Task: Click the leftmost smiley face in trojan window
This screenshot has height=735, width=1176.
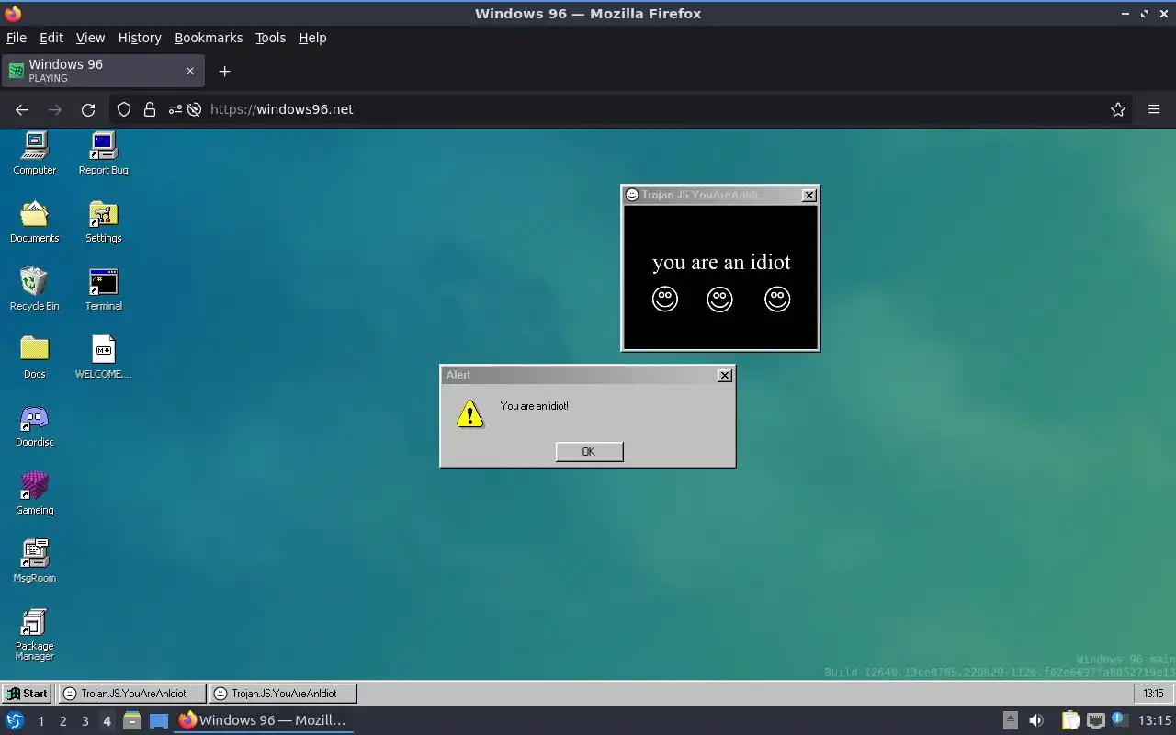Action: pyautogui.click(x=664, y=300)
